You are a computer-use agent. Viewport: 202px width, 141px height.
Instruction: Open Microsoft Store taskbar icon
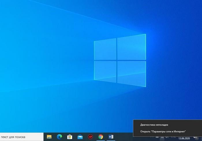[x=70, y=137]
